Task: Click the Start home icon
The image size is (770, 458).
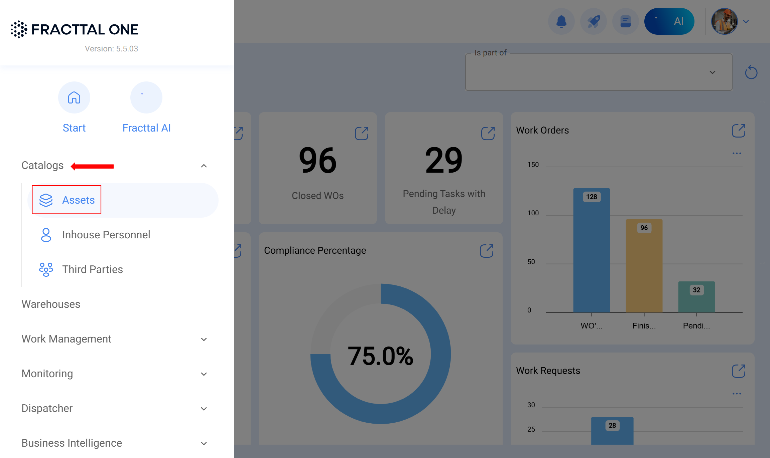Action: pos(74,98)
